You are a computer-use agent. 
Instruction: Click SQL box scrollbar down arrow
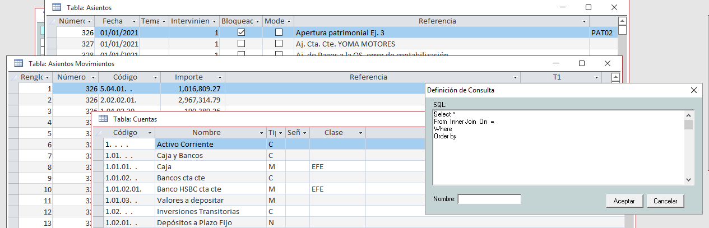click(689, 180)
